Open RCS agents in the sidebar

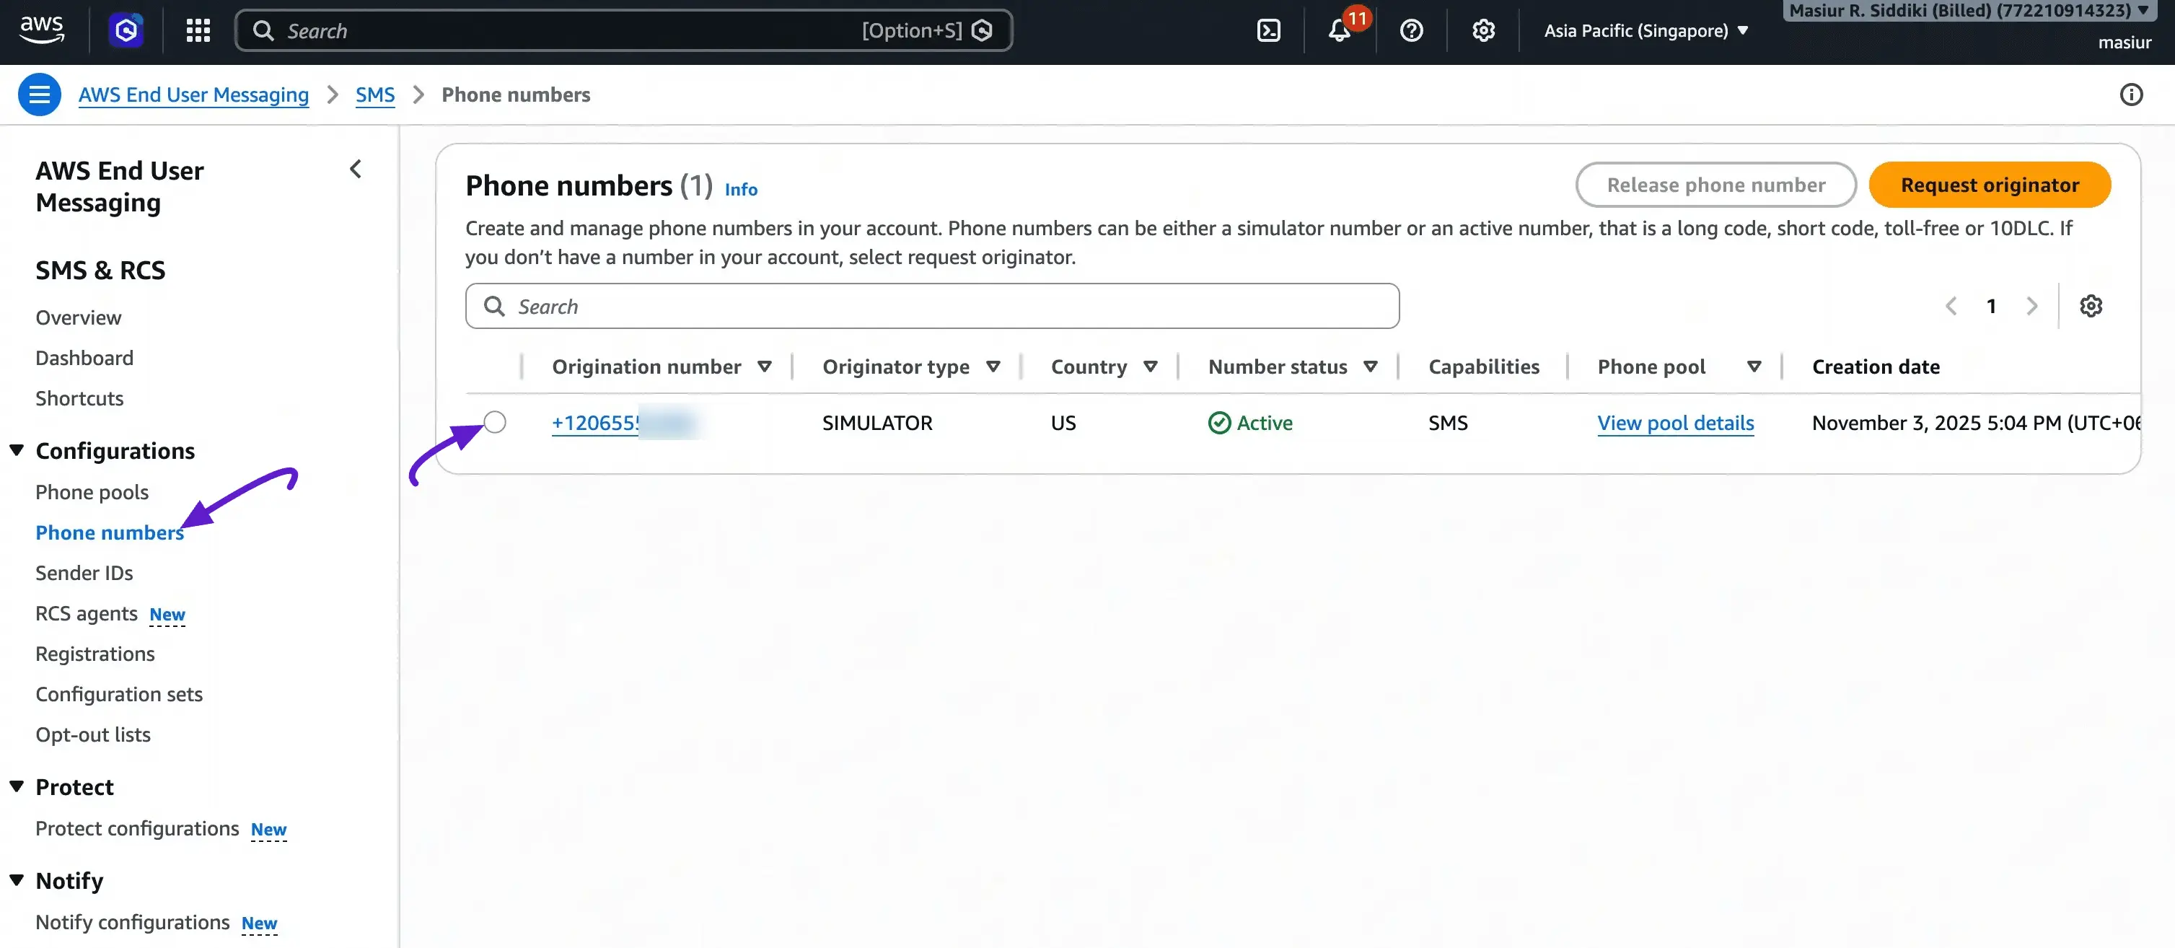click(86, 614)
